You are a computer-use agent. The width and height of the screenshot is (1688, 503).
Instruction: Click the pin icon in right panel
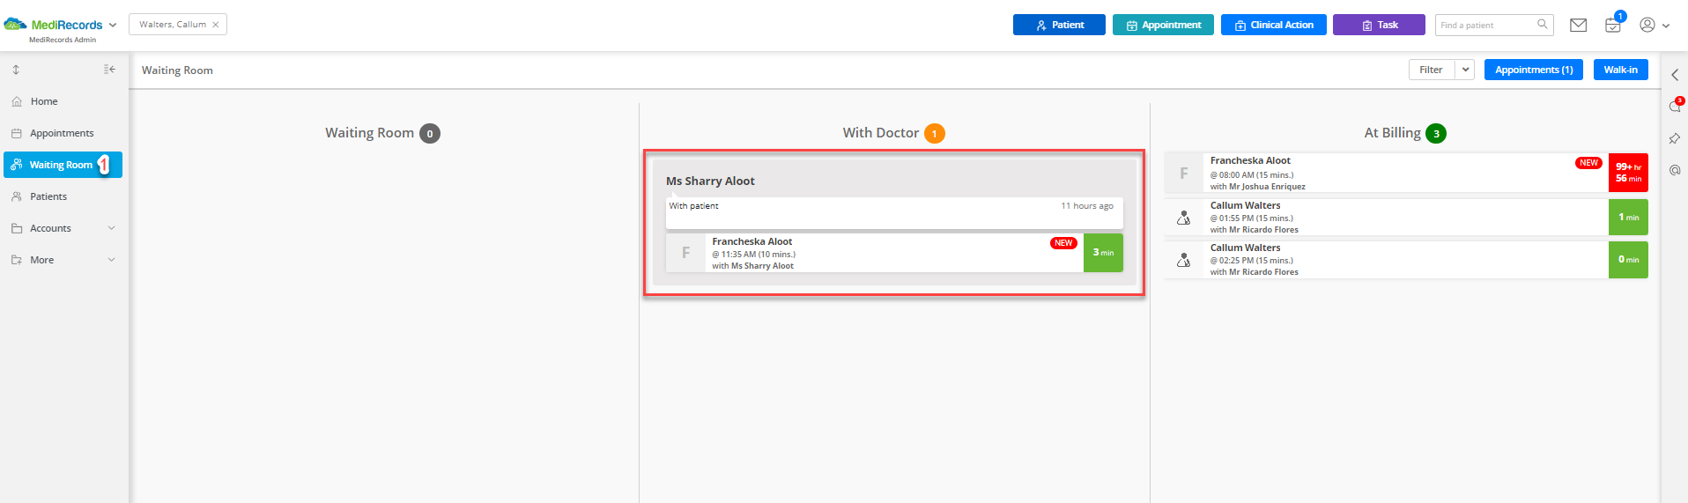click(x=1674, y=138)
